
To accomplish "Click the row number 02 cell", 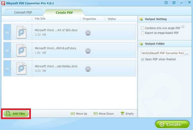I will (7, 50).
